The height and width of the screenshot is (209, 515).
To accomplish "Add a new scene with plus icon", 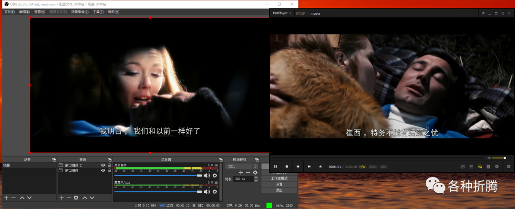I will pos(6,198).
